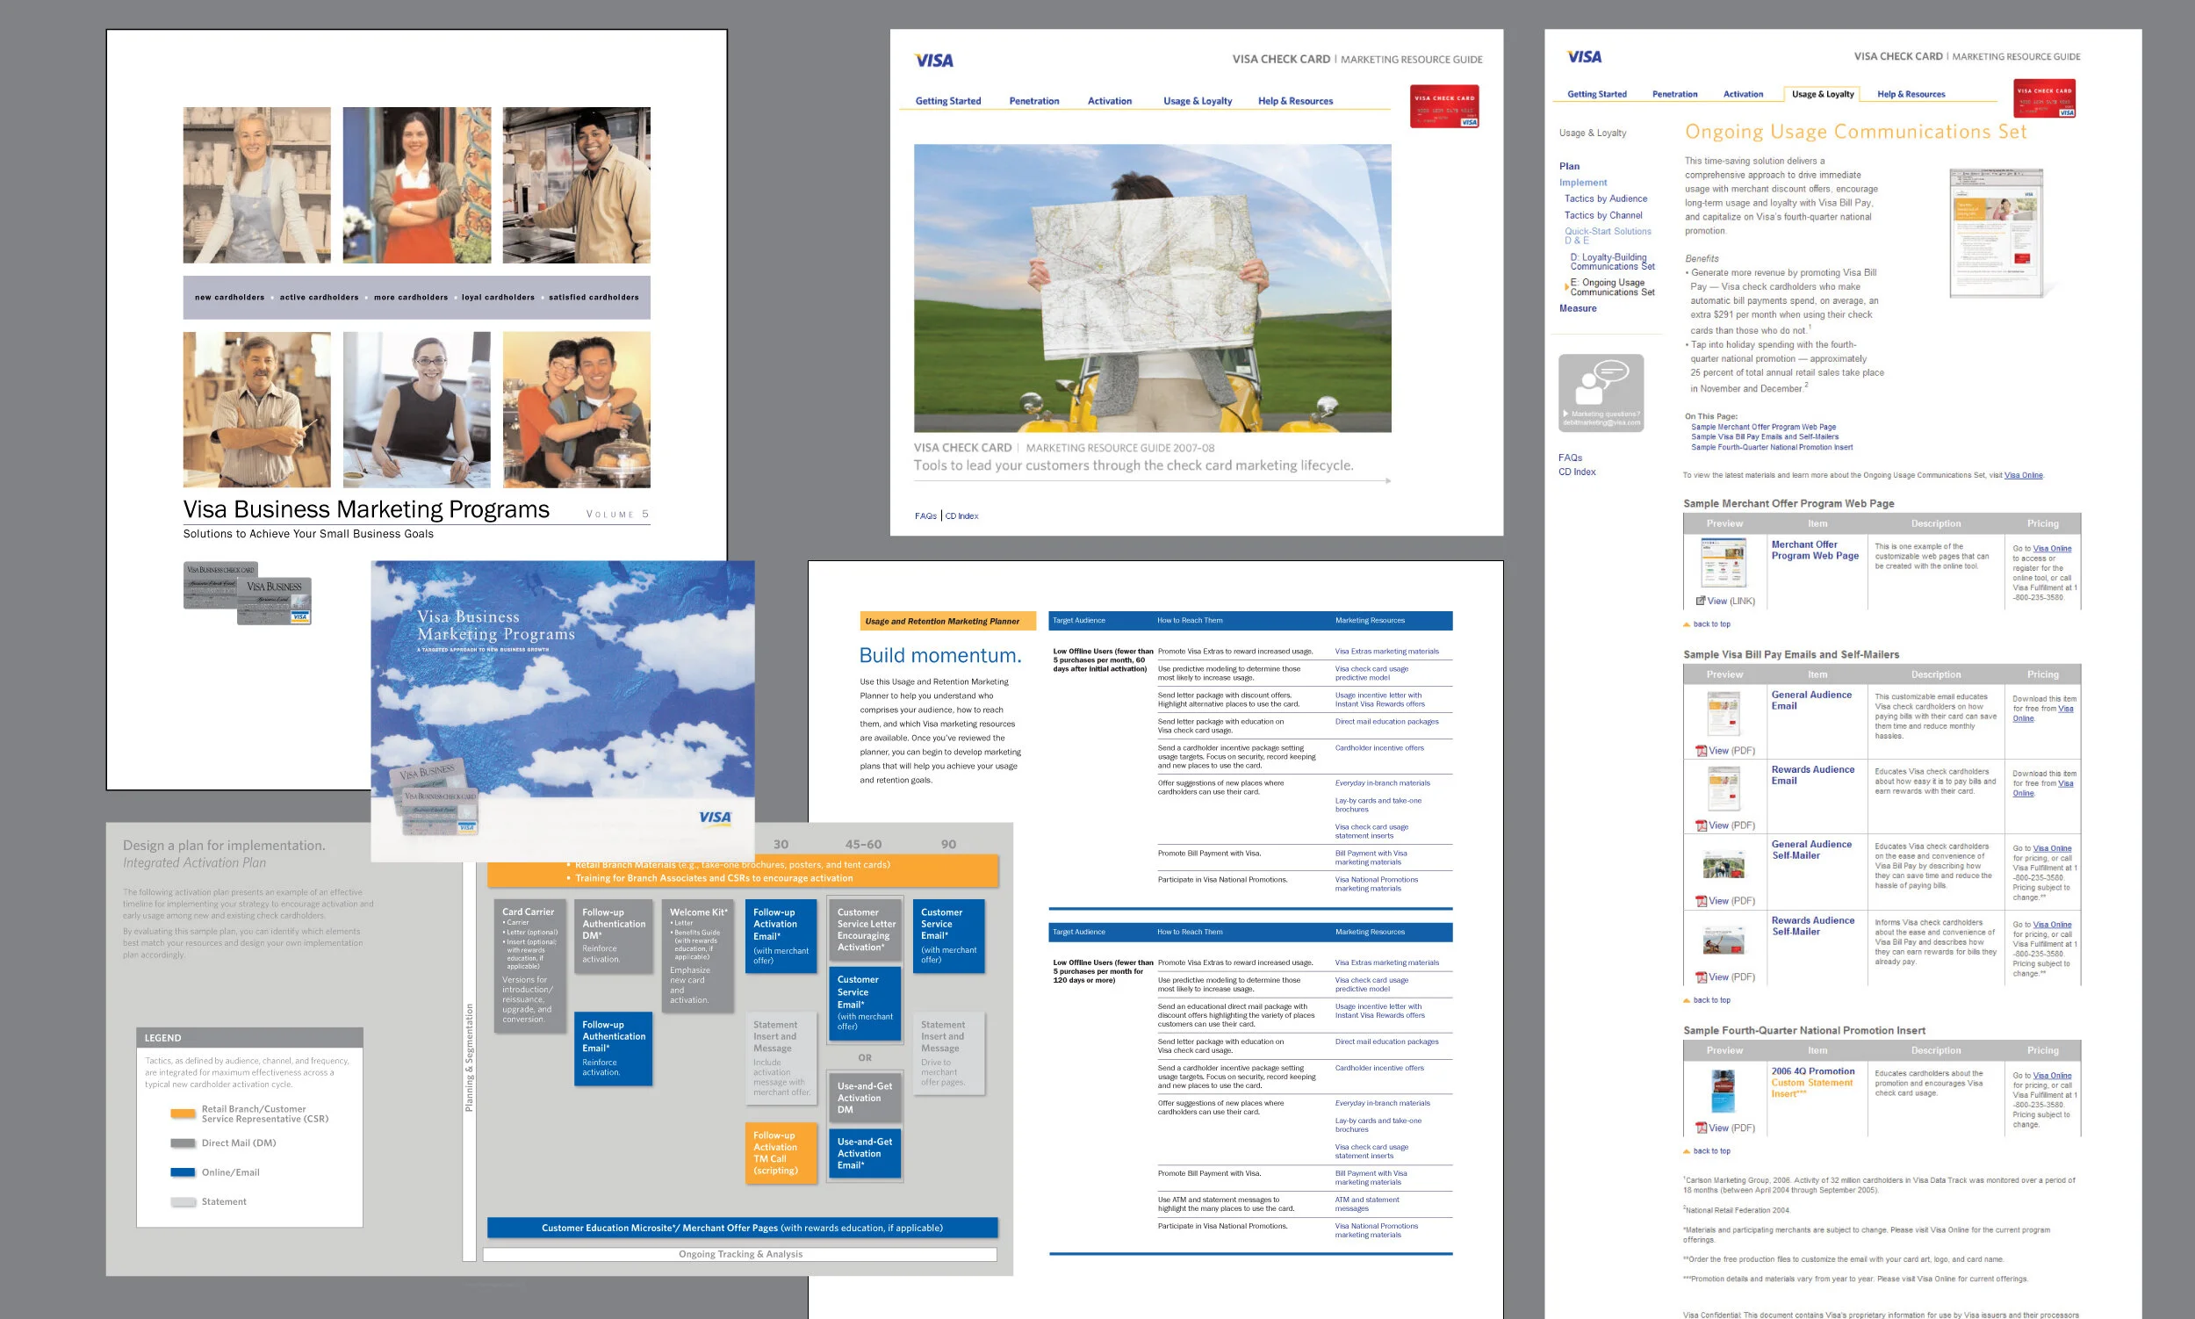Expand the Implement section in sidebar
Image resolution: width=2195 pixels, height=1319 pixels.
[x=1583, y=182]
